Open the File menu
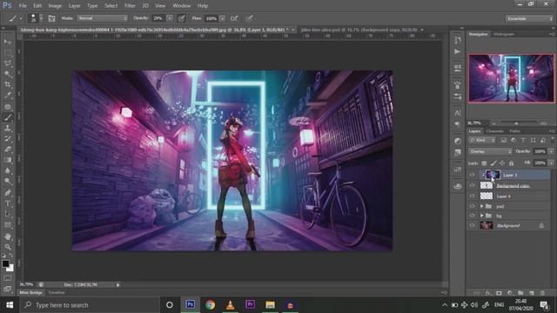Viewport: 557px width, 313px height. pos(23,6)
